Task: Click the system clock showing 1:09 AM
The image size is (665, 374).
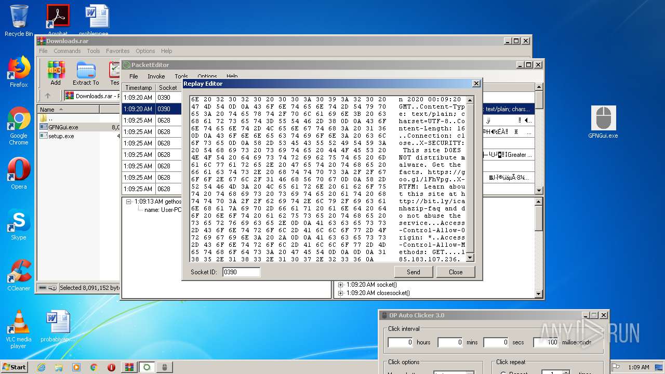Action: 639,367
